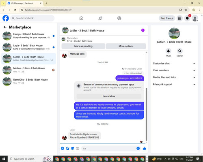203x162 pixels.
Task: Click the Find friends button
Action: click(167, 18)
